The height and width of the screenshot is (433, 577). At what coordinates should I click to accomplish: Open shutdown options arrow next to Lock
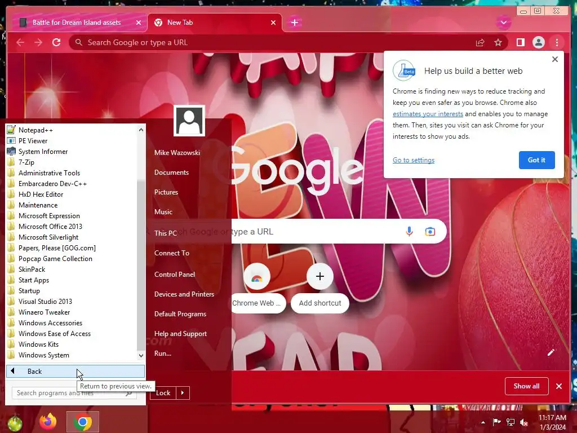click(183, 393)
